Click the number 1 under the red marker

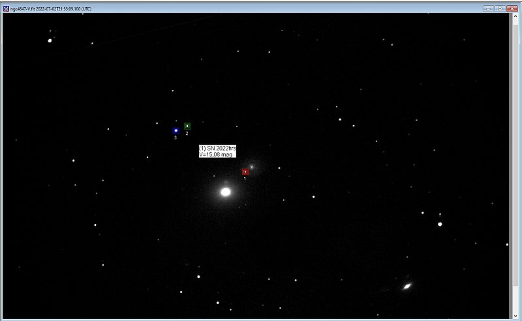tap(245, 178)
